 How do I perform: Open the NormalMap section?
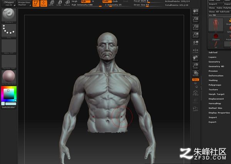coord(215,103)
